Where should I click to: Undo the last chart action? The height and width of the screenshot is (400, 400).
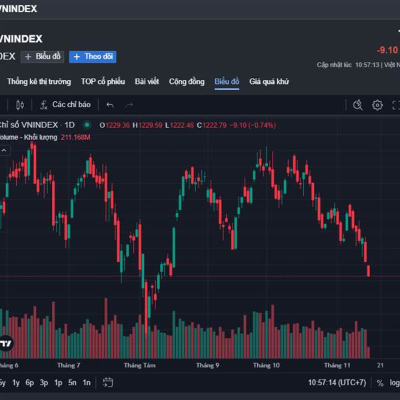(x=110, y=105)
